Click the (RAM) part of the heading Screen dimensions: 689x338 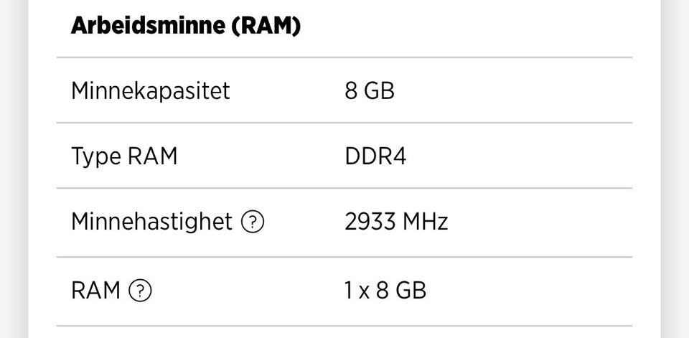pyautogui.click(x=266, y=27)
